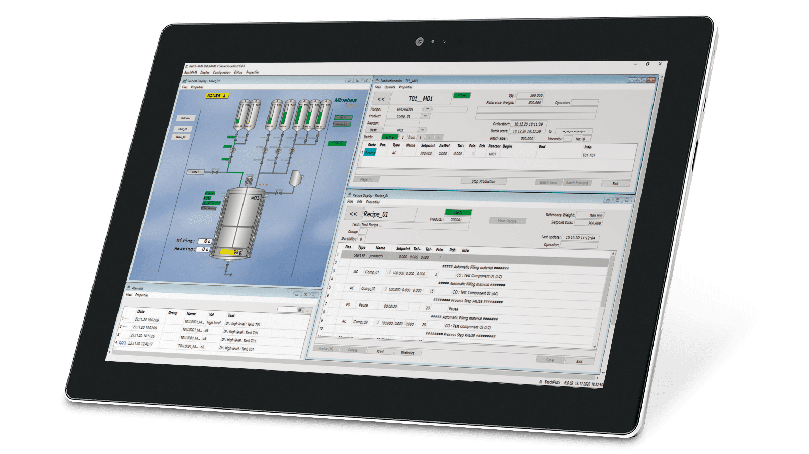Click the << back button in Recipe Display
This screenshot has width=809, height=454.
point(353,214)
